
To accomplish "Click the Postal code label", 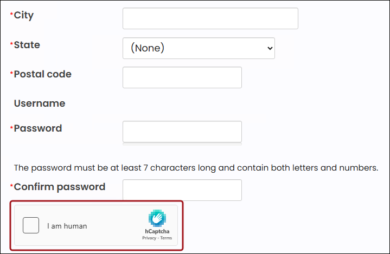I will click(42, 74).
